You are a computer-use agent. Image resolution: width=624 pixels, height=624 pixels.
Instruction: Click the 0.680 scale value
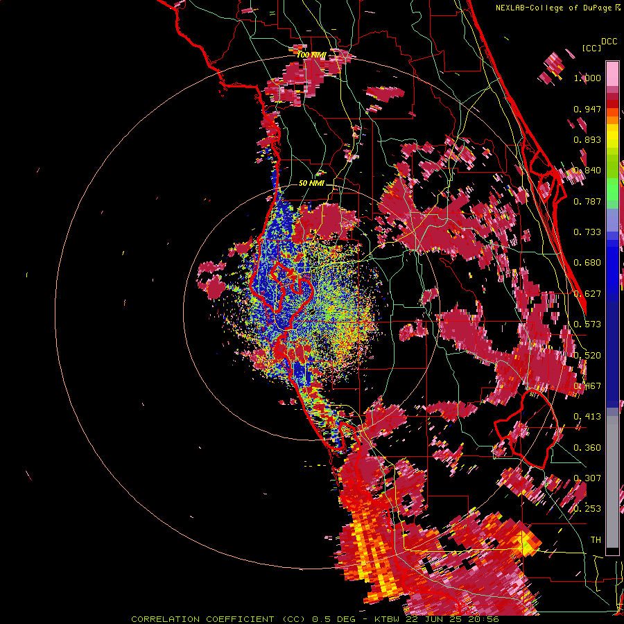(587, 263)
